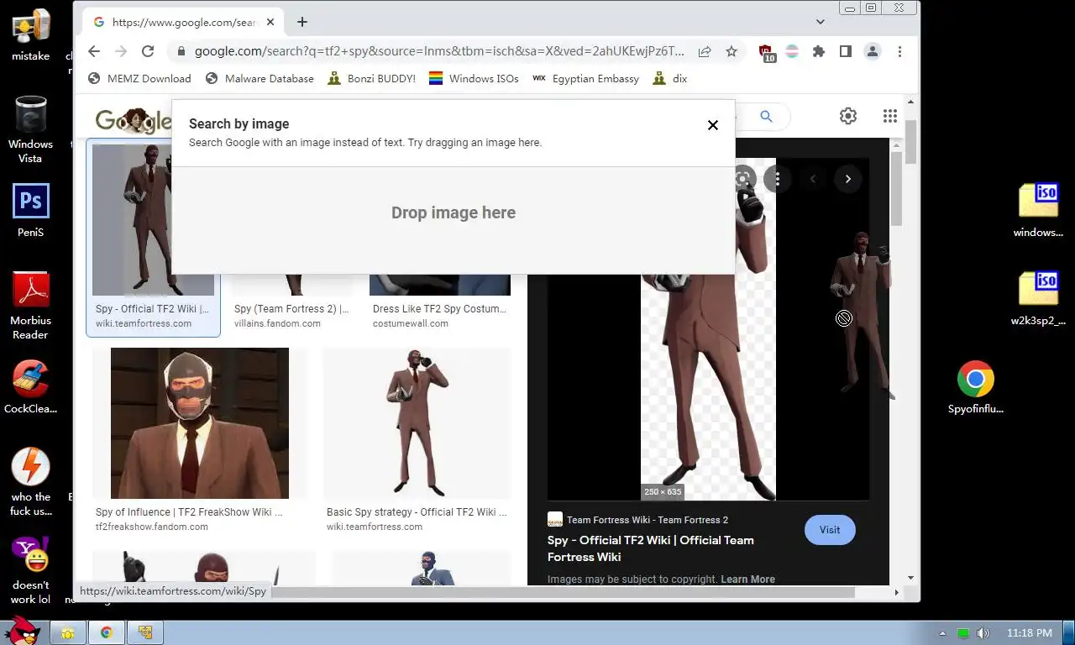Screen dimensions: 1075x645
Task: Click the Dress Like TF2 Spy Costume caption
Action: 440,308
